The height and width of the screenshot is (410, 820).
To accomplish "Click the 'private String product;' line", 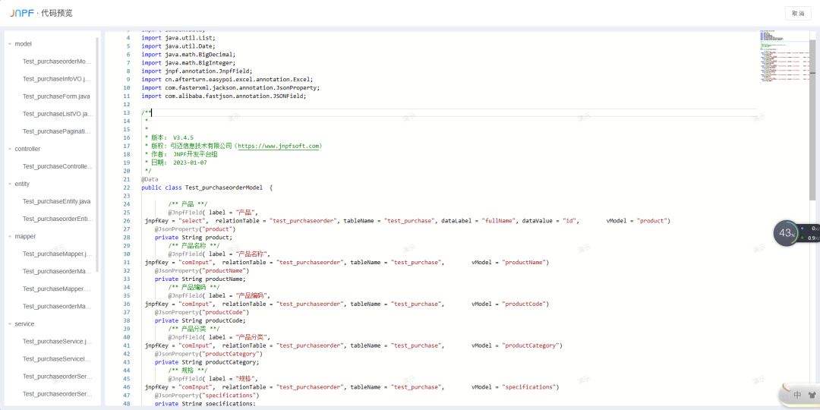I will [194, 238].
